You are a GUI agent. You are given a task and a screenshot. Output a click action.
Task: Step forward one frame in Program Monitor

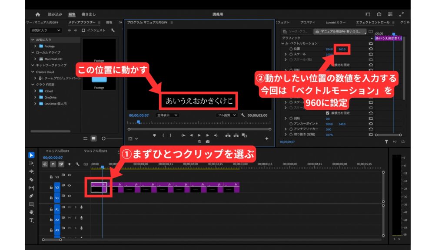tap(207, 135)
